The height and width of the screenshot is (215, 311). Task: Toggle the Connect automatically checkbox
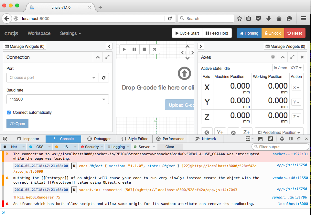pos(9,113)
